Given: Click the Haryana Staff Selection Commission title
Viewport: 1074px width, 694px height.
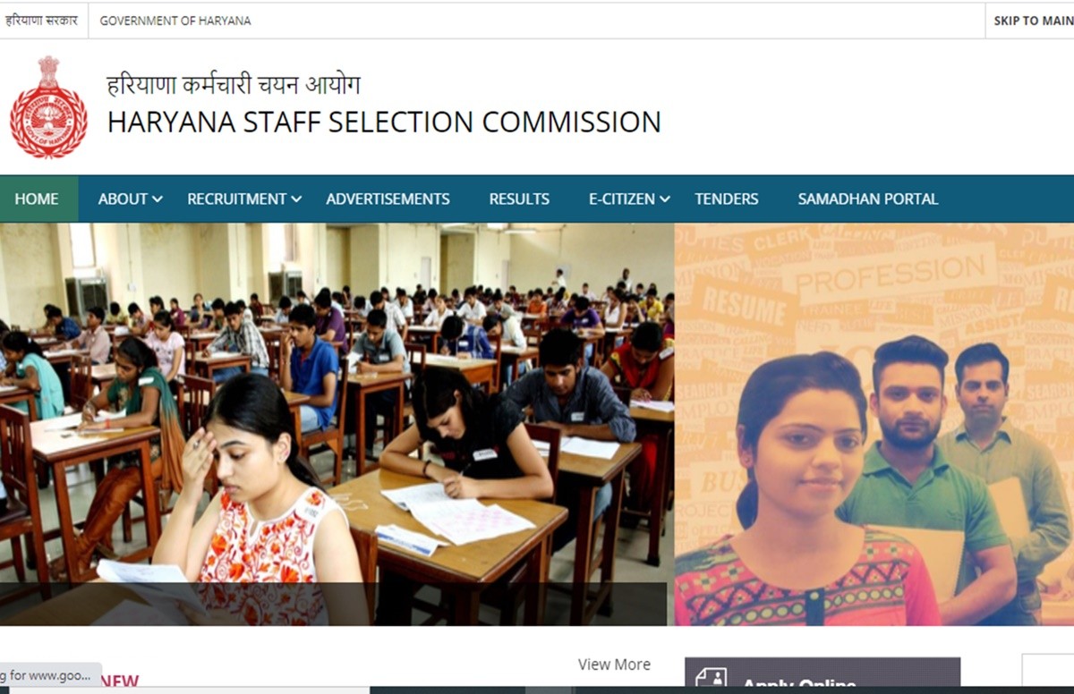Looking at the screenshot, I should coord(384,122).
